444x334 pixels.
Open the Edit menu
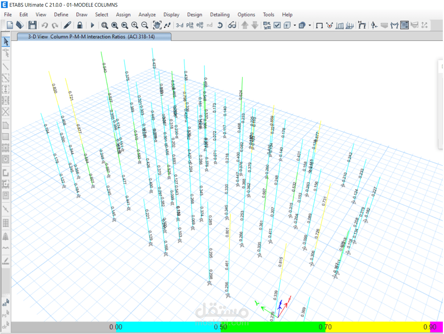[24, 14]
